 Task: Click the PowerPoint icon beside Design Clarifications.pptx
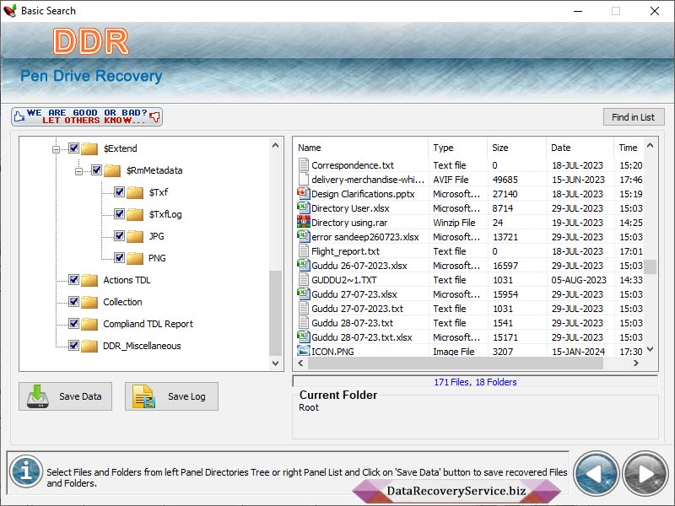click(x=303, y=194)
